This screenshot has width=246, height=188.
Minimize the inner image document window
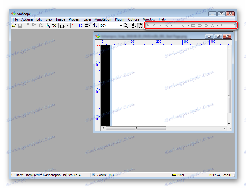[x=209, y=36]
